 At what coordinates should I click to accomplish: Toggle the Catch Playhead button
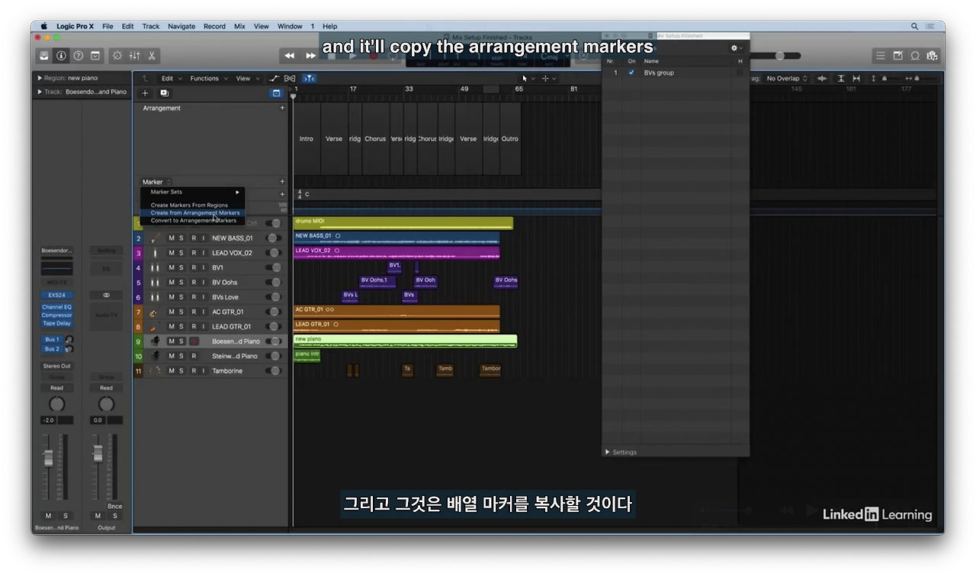click(x=309, y=78)
